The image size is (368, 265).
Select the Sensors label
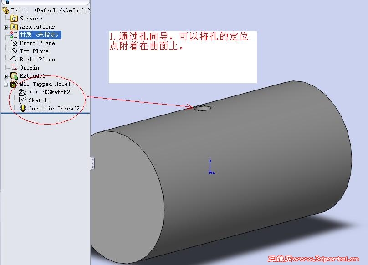click(31, 19)
